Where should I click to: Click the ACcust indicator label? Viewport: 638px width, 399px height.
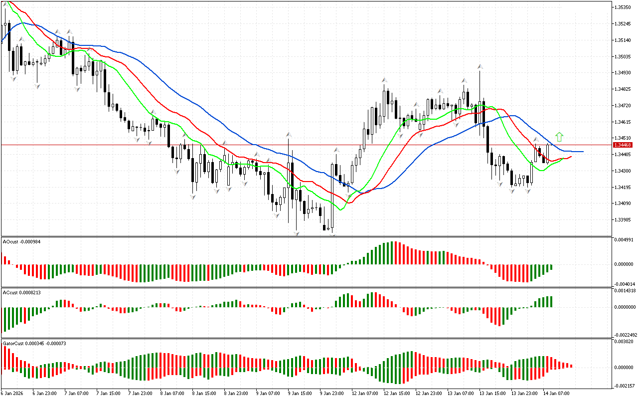point(17,292)
